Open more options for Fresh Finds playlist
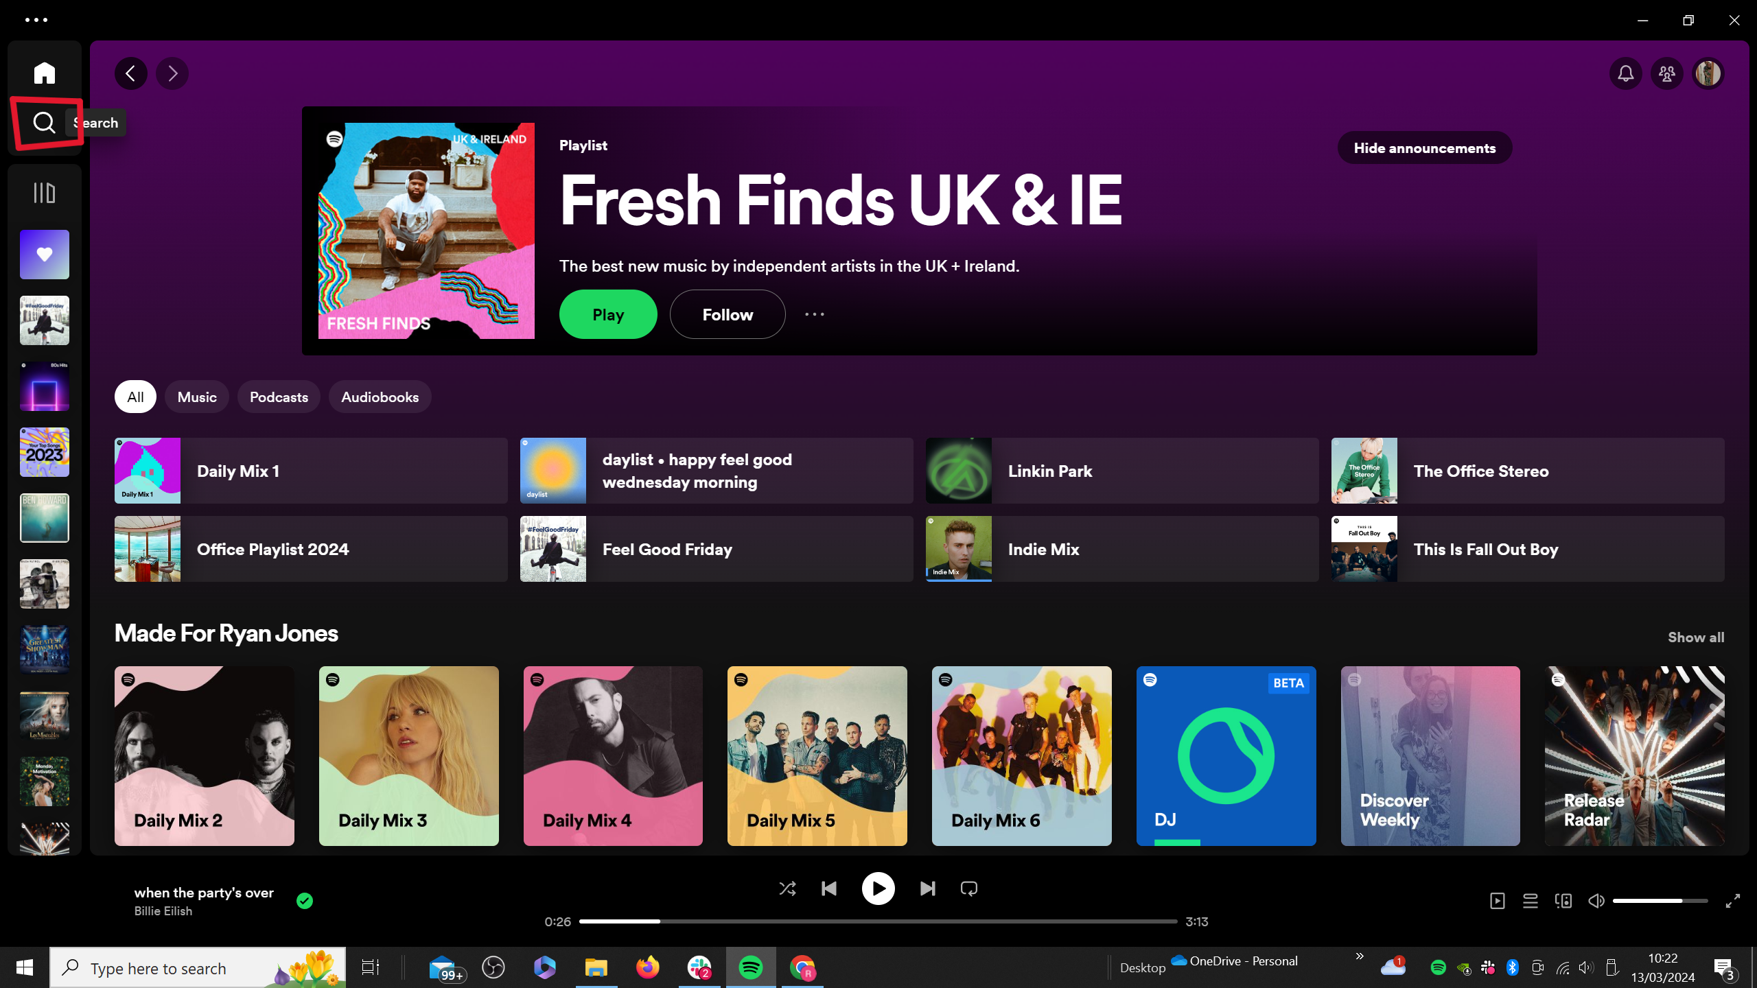Screen dimensions: 1757x988 [815, 314]
